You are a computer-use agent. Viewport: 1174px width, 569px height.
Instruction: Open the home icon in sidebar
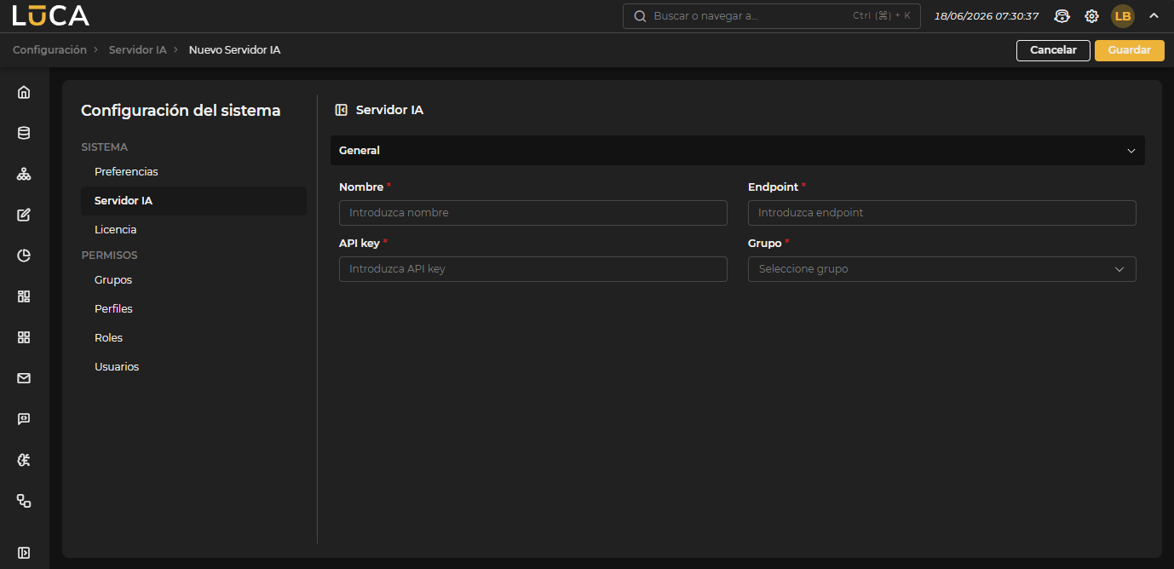click(24, 92)
